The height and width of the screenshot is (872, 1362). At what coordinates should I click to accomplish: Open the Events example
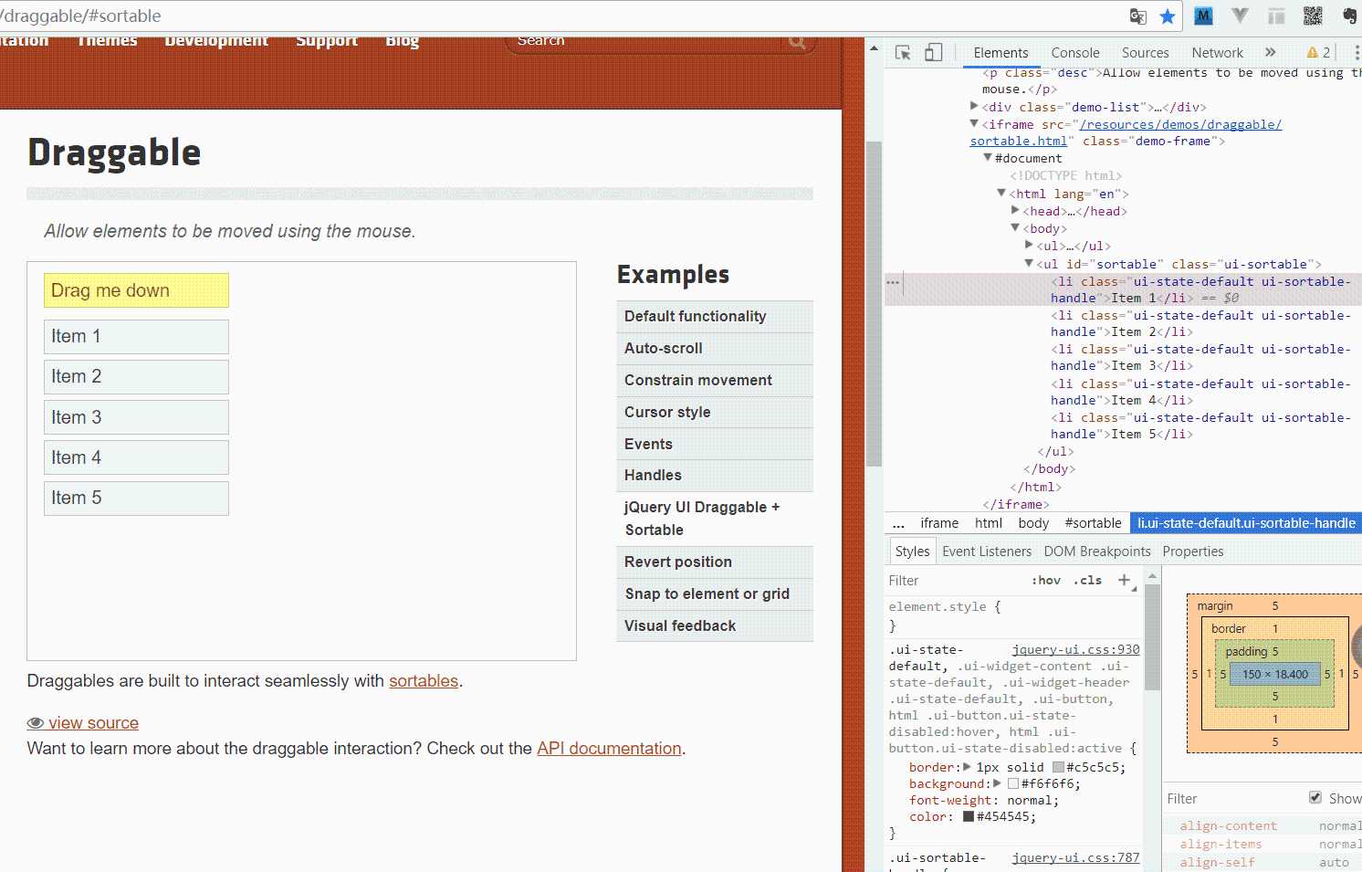point(715,445)
